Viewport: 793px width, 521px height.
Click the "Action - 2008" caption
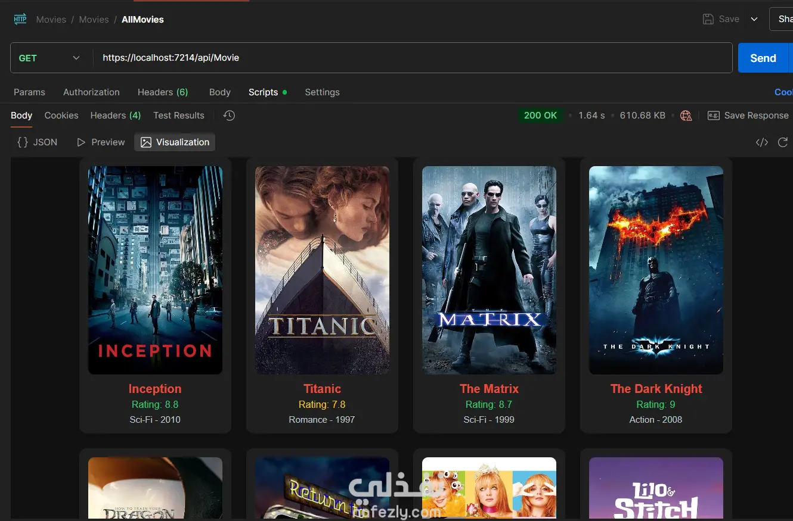coord(656,420)
